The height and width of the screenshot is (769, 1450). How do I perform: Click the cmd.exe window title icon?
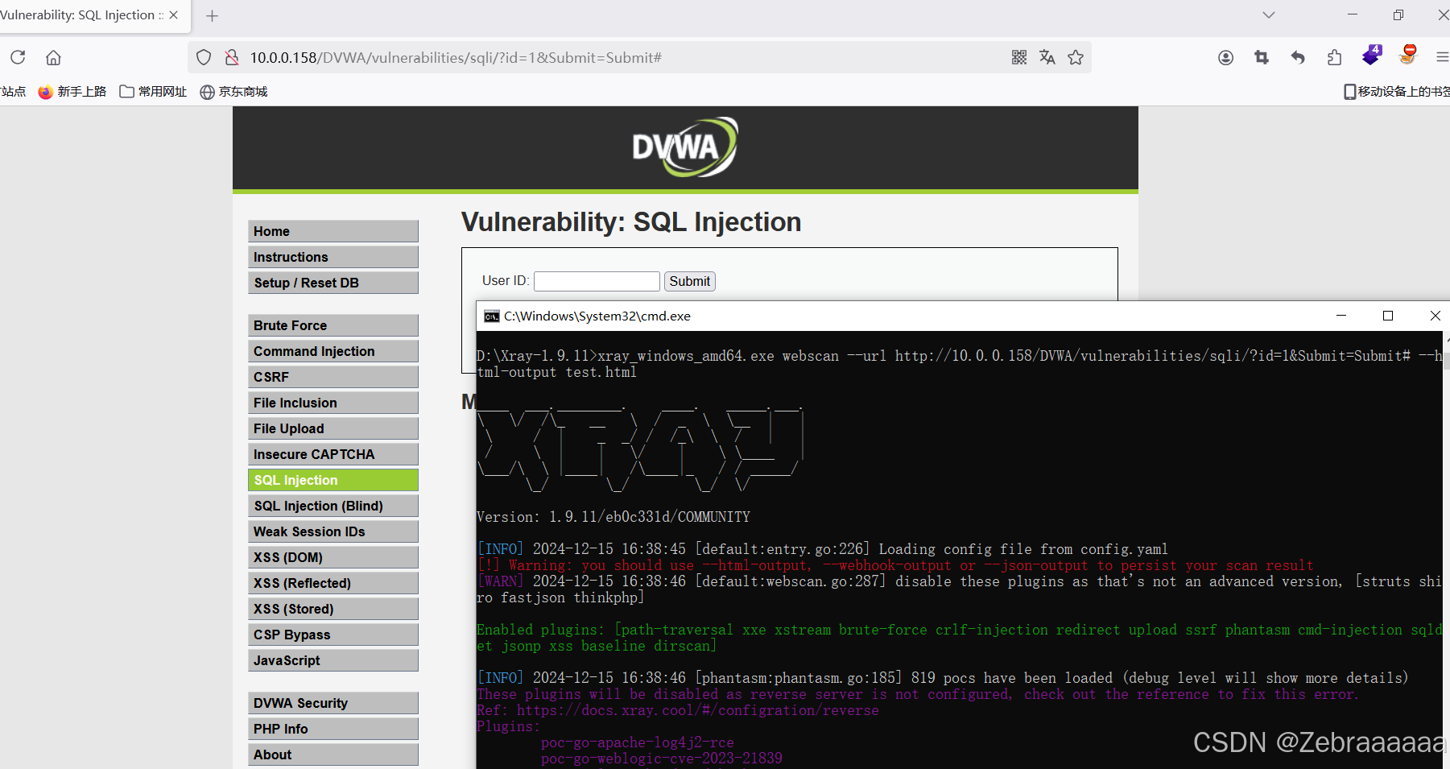491,316
